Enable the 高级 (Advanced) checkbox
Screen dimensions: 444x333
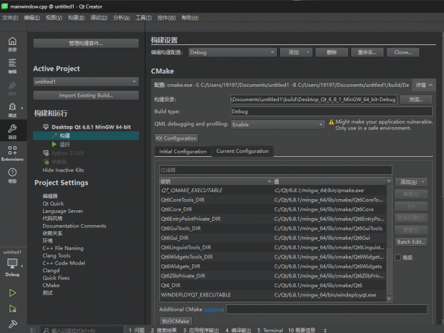click(x=398, y=257)
